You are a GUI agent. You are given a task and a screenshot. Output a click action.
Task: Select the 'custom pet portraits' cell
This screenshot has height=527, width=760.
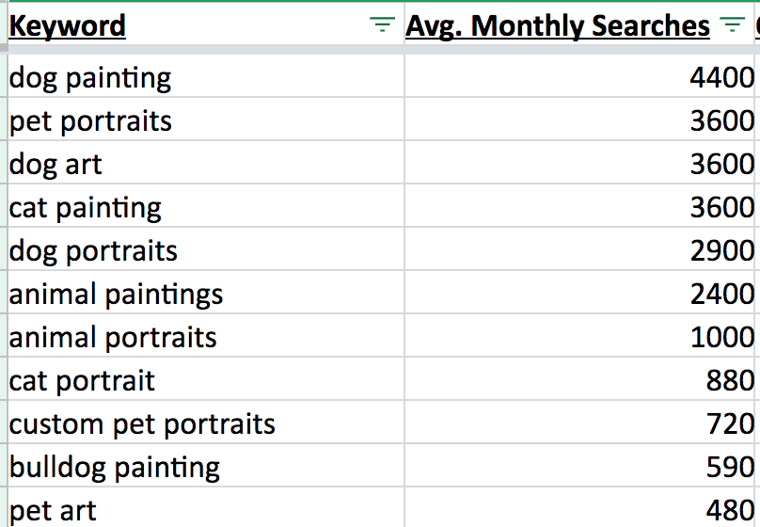[206, 423]
